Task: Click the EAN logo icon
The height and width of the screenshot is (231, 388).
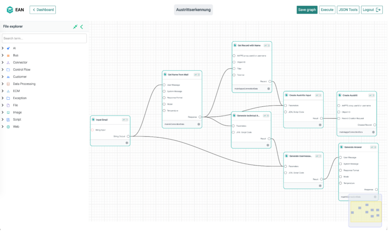Action: pos(10,9)
